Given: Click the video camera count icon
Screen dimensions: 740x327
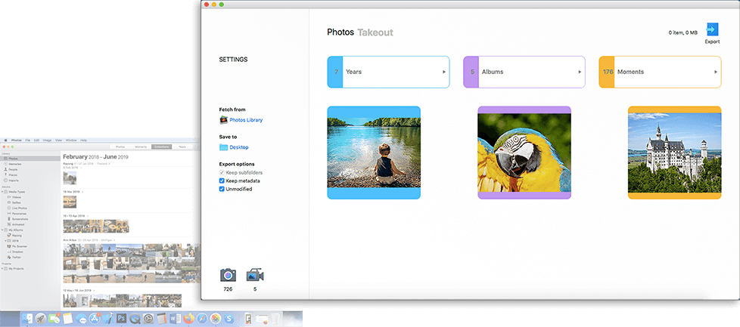Looking at the screenshot, I should point(255,275).
